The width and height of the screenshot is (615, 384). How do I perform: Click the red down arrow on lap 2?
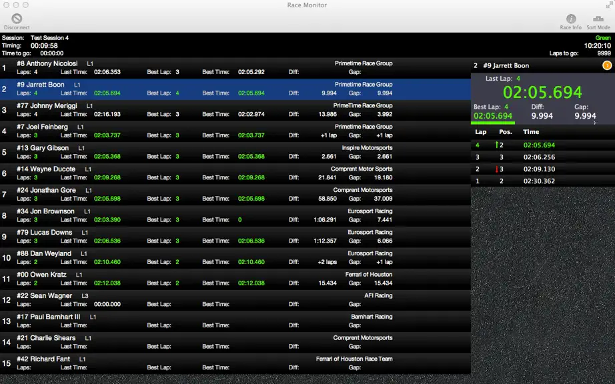(x=496, y=169)
